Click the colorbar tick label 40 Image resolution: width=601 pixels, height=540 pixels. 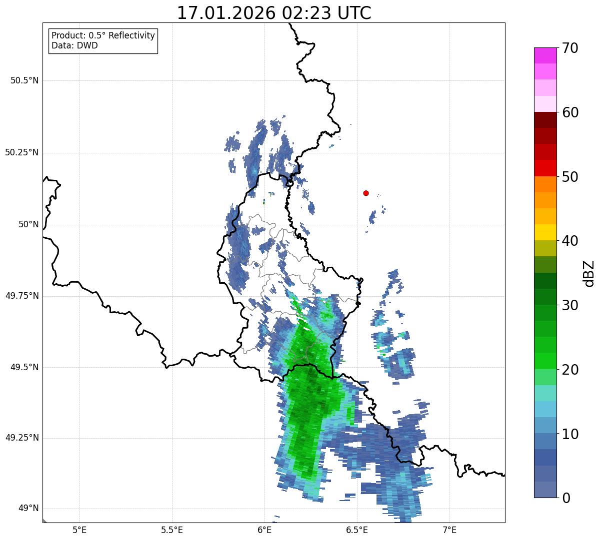(x=570, y=241)
